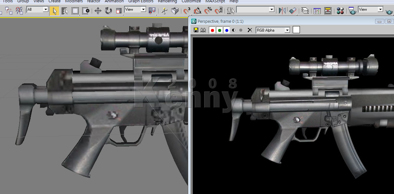
Task: Open the Material Editor spheres icon
Action: click(x=340, y=11)
